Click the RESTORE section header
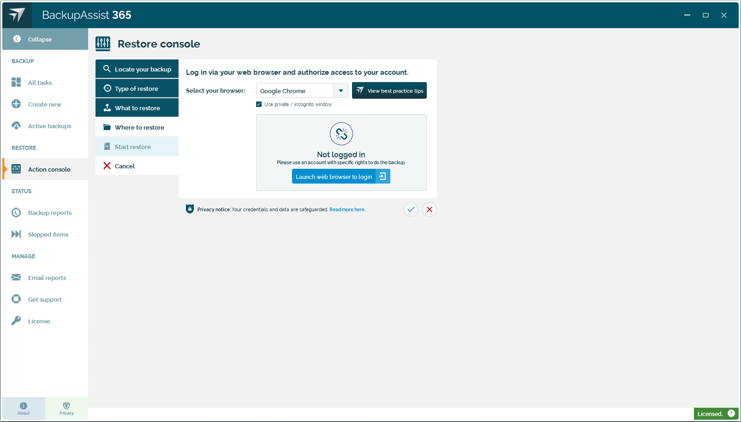Viewport: 741px width, 422px height. point(24,148)
